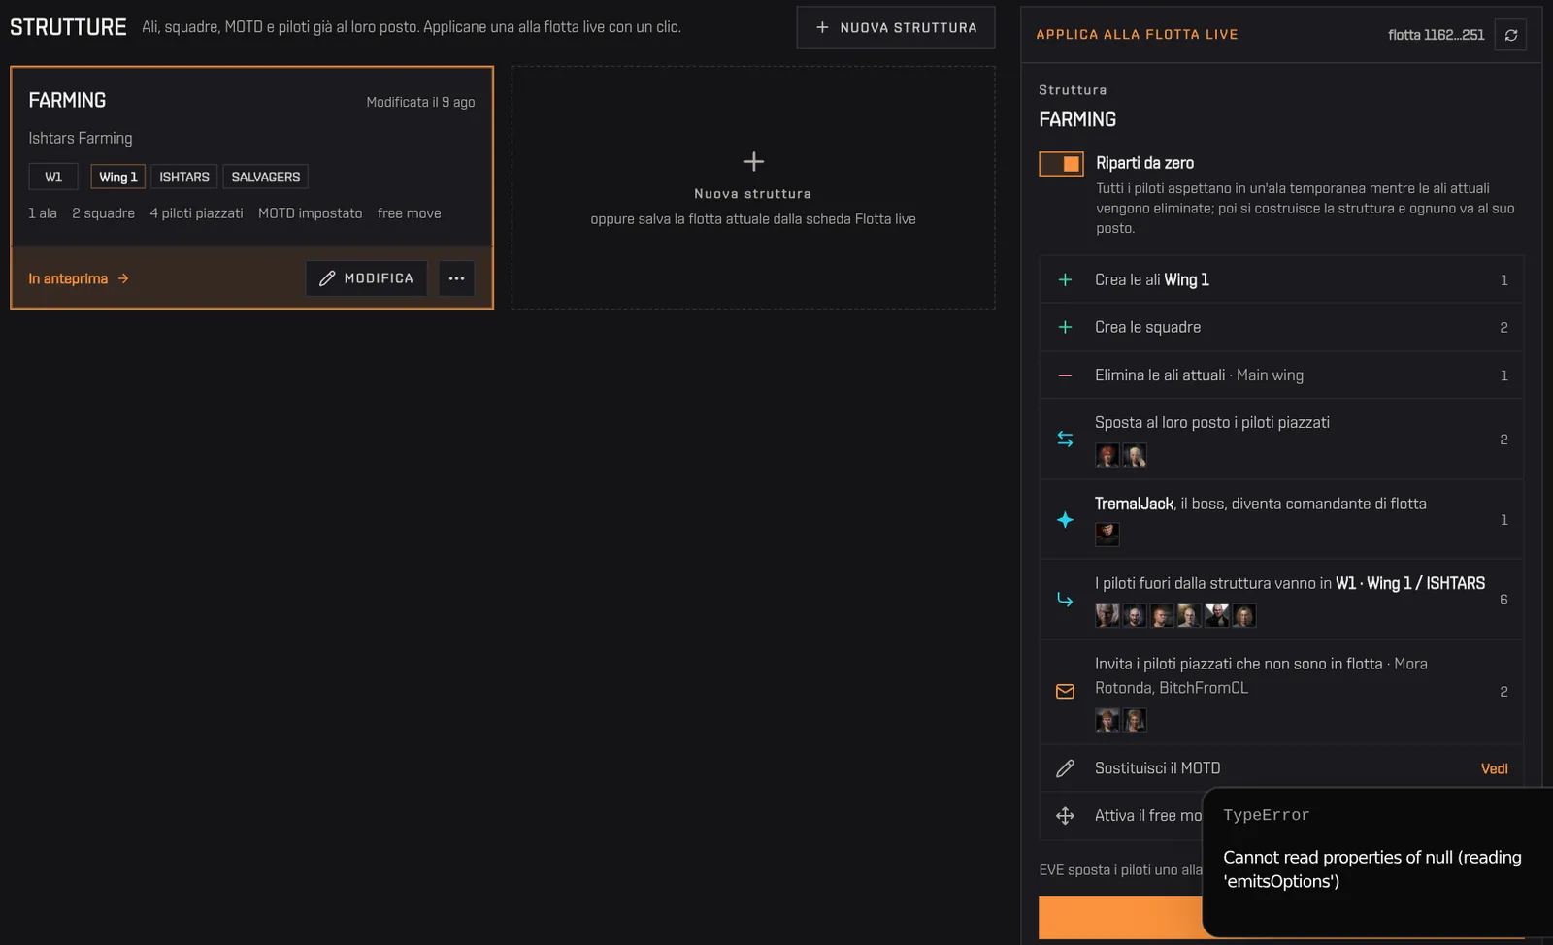Viewport: 1553px width, 945px height.
Task: Click the plus icon in Nuova struttura tile
Action: coord(753,161)
